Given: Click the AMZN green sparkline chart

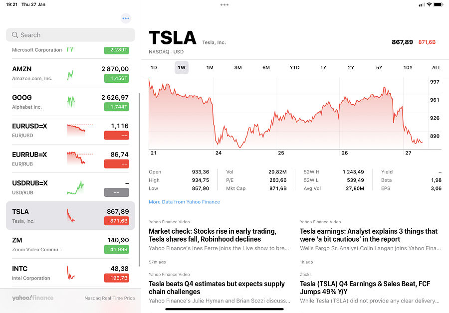Looking at the screenshot, I should [70, 75].
